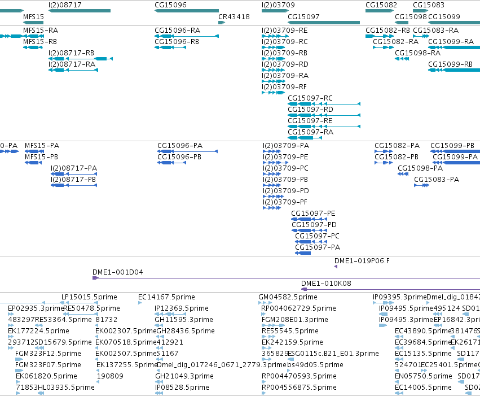Select transcript MFS15-RA

[33, 36]
